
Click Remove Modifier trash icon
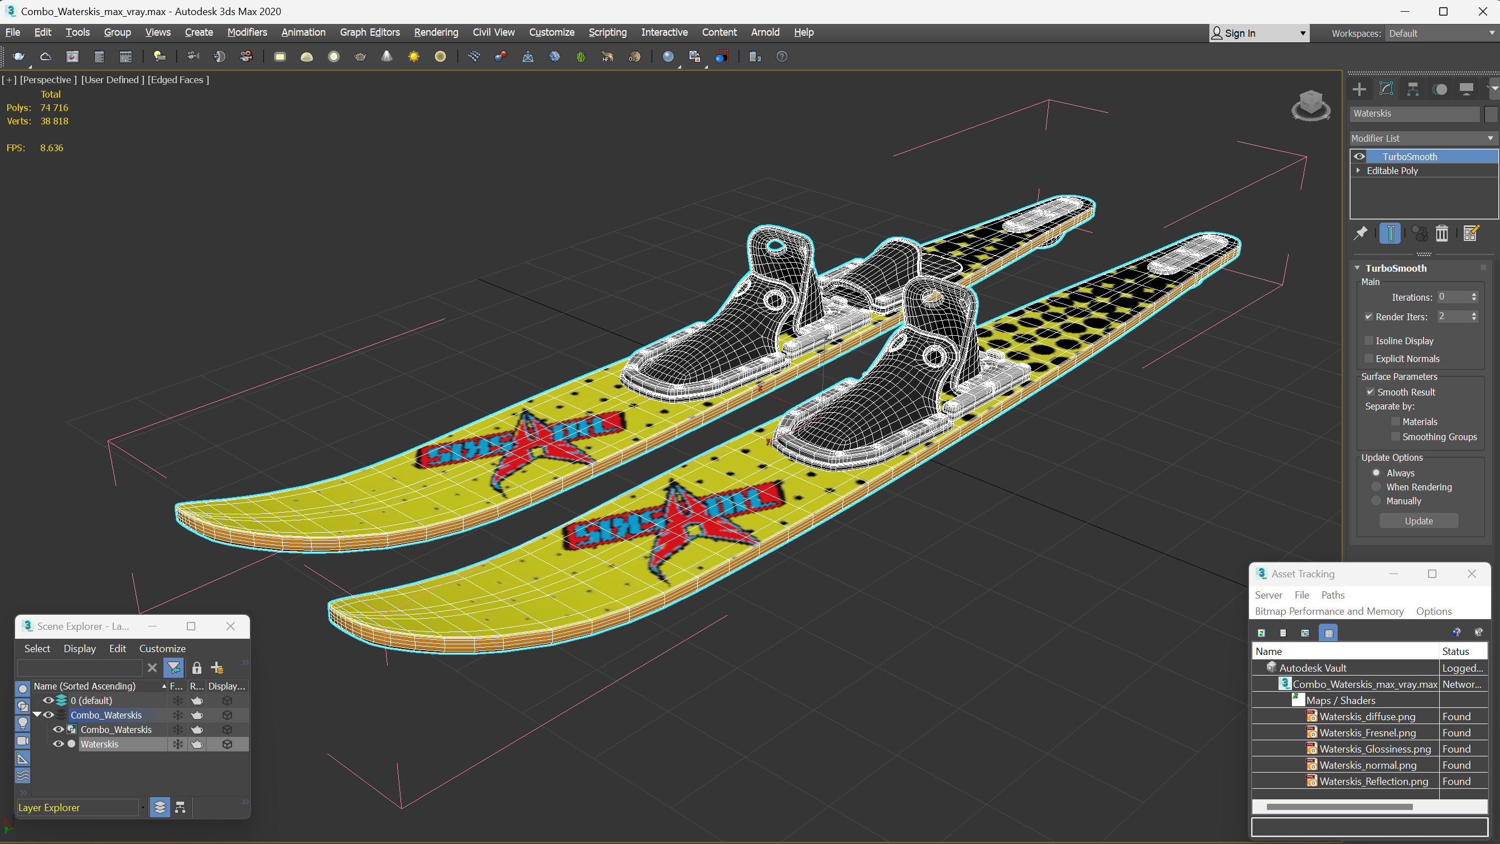point(1442,234)
